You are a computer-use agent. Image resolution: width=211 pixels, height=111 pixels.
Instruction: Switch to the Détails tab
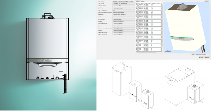[x=143, y=1]
